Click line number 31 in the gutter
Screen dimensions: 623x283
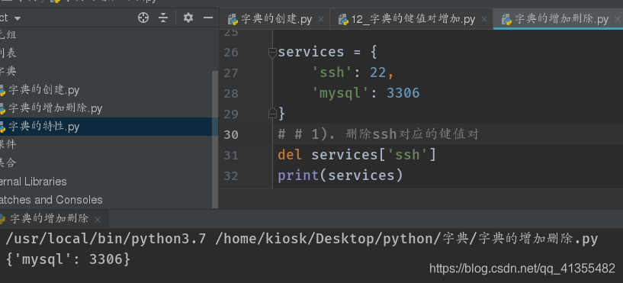pyautogui.click(x=231, y=156)
